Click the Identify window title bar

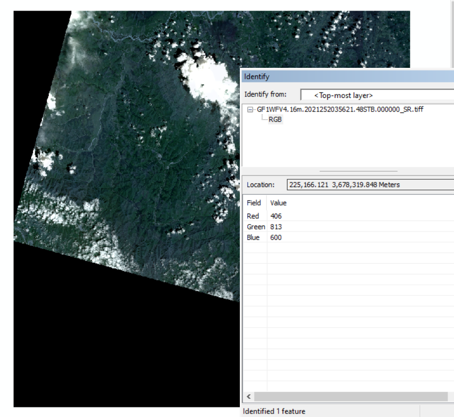[x=347, y=76]
